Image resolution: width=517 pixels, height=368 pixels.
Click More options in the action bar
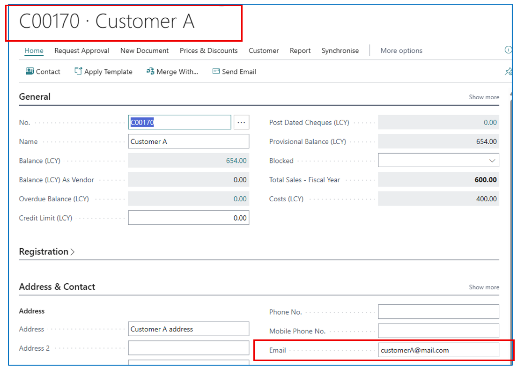coord(401,51)
